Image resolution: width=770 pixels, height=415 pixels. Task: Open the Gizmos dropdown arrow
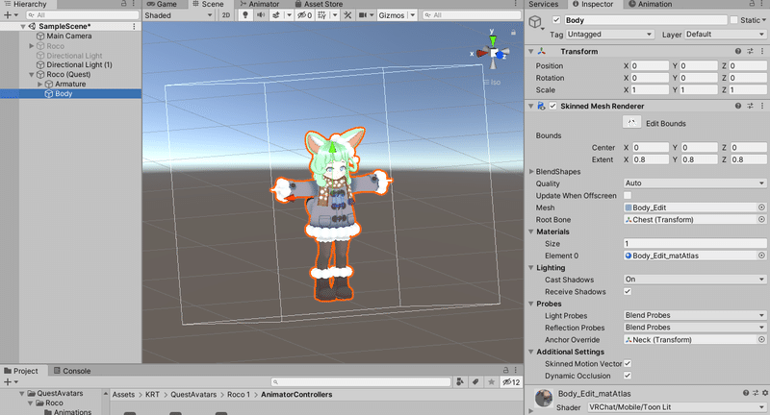413,15
